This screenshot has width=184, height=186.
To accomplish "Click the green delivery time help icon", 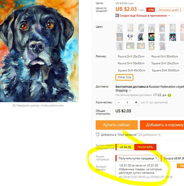I will click(x=170, y=95).
